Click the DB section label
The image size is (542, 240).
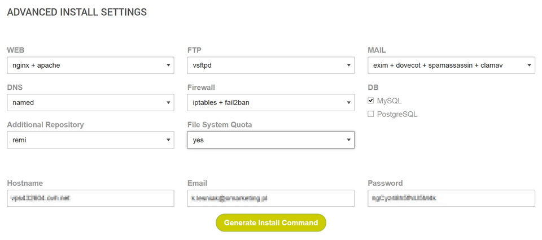373,88
